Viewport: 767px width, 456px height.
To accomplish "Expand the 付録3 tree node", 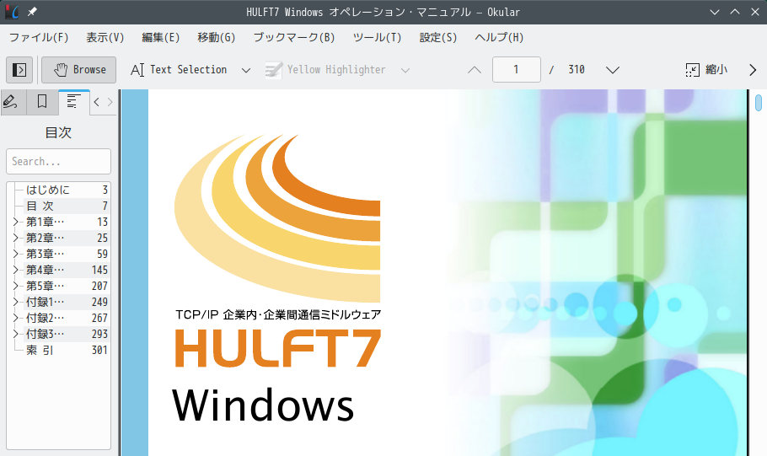I will click(x=16, y=334).
